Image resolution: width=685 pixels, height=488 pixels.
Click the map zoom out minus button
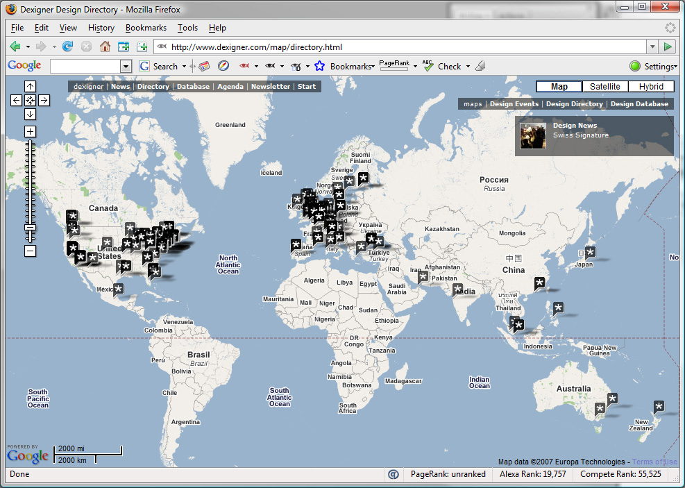point(30,251)
